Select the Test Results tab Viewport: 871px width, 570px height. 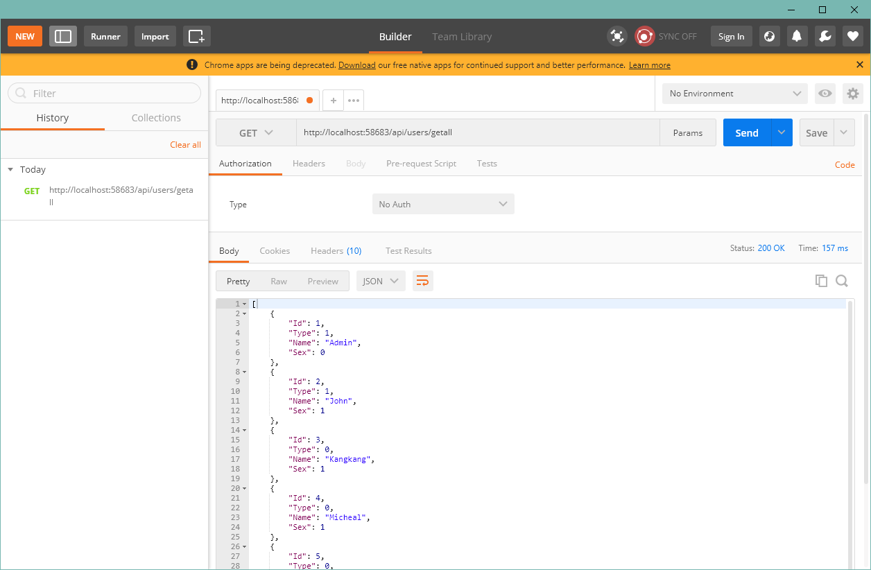pos(408,251)
